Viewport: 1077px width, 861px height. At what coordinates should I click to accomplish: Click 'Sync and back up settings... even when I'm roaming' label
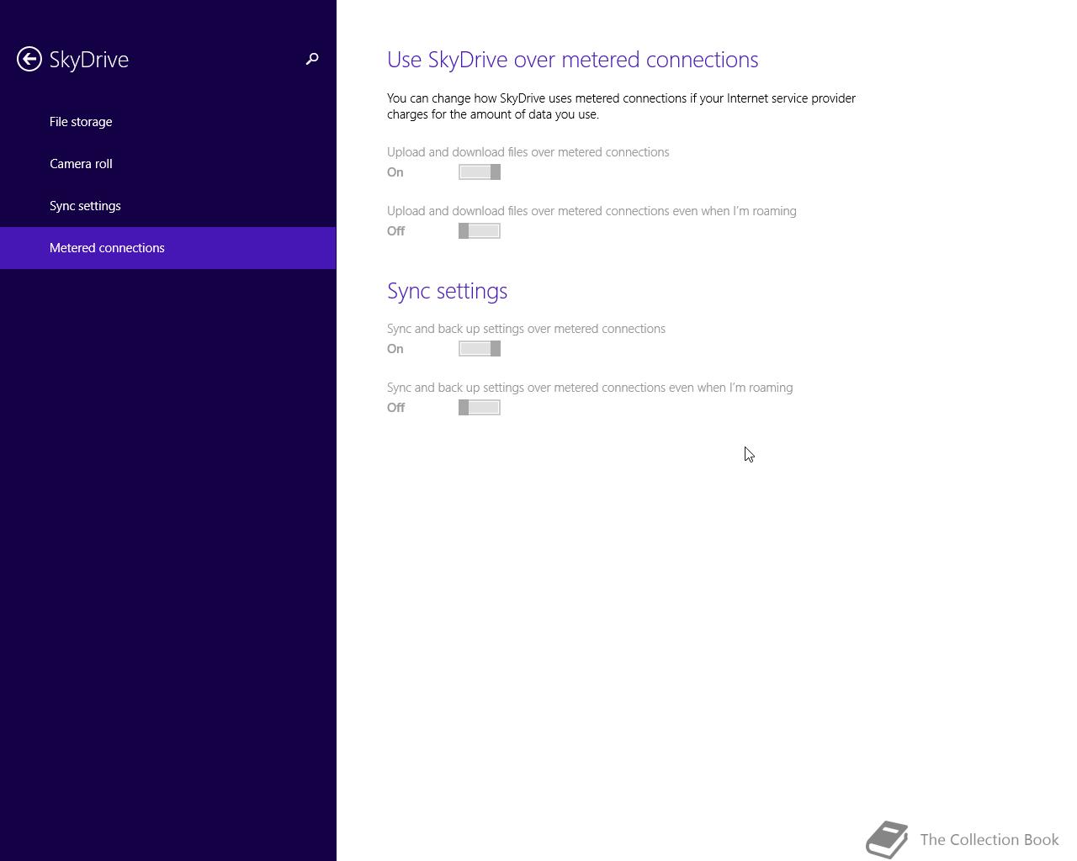click(590, 388)
